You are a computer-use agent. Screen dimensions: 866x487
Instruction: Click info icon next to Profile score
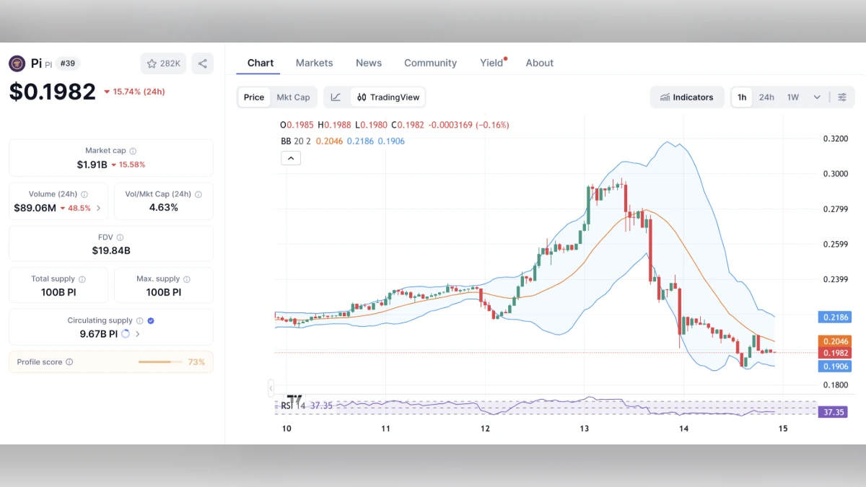coord(69,362)
